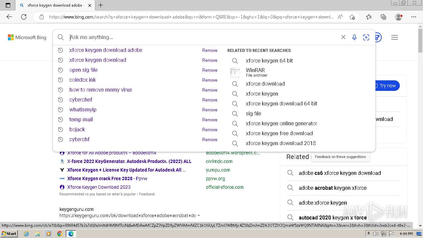Remove 'open sig file' from history

(x=210, y=70)
